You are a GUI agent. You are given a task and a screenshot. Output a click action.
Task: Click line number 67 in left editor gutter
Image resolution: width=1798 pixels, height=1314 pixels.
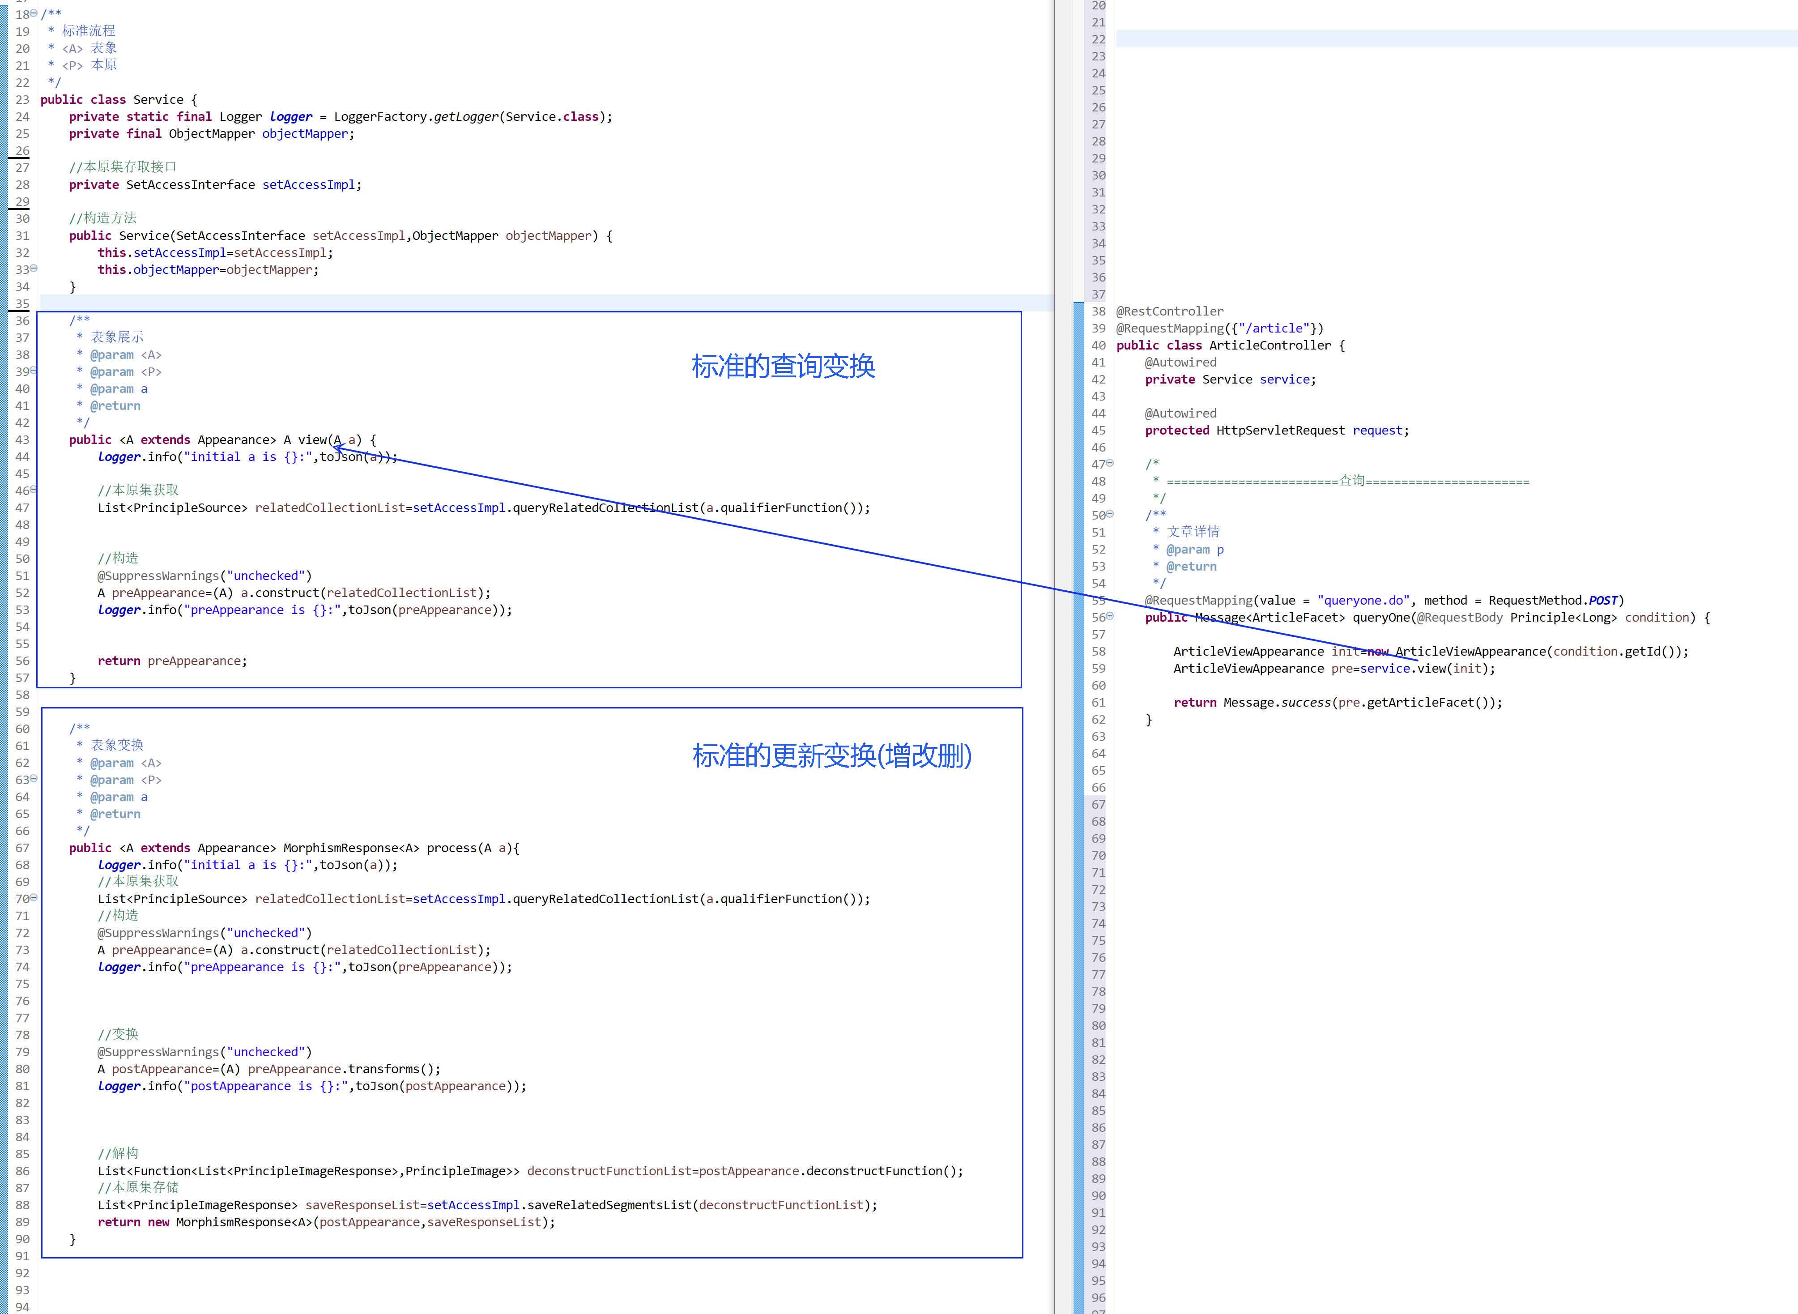click(22, 848)
